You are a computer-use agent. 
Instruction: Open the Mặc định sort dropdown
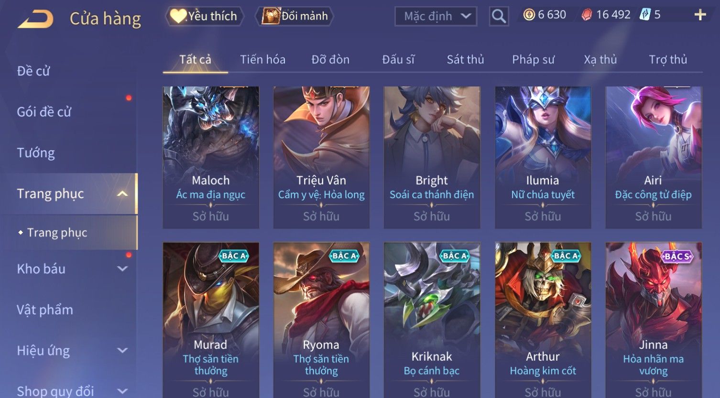[x=436, y=16]
